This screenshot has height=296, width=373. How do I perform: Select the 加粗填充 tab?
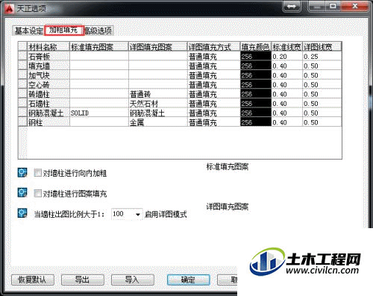[63, 30]
